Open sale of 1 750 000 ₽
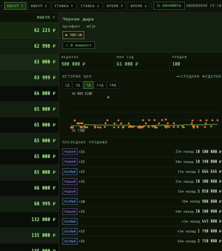 pyautogui.click(x=142, y=241)
